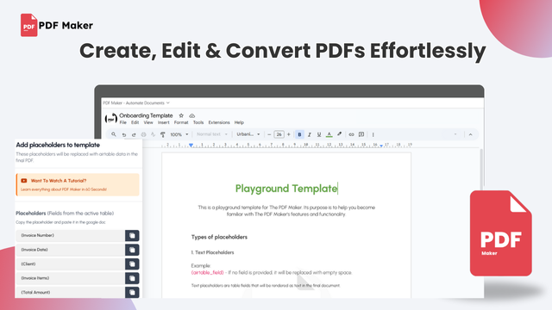Click the print icon

[144, 134]
